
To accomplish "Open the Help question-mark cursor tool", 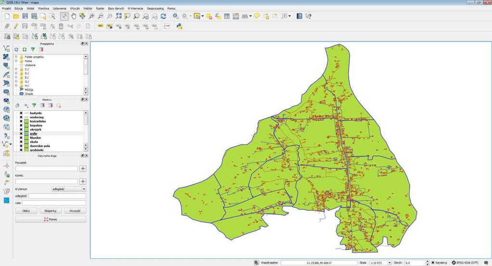I will tap(308, 16).
